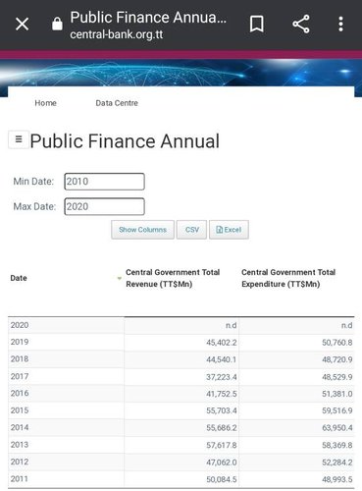The image size is (362, 491).
Task: Open the Data Centre menu item
Action: [x=117, y=103]
